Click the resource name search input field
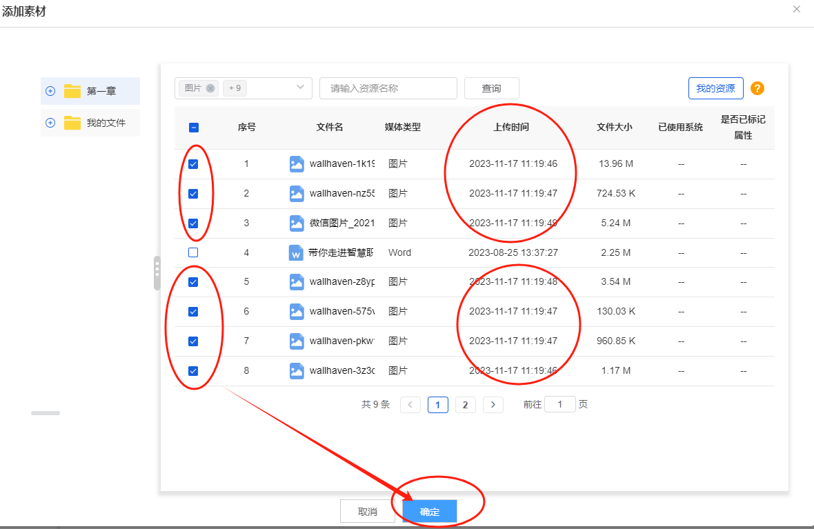 [x=388, y=88]
